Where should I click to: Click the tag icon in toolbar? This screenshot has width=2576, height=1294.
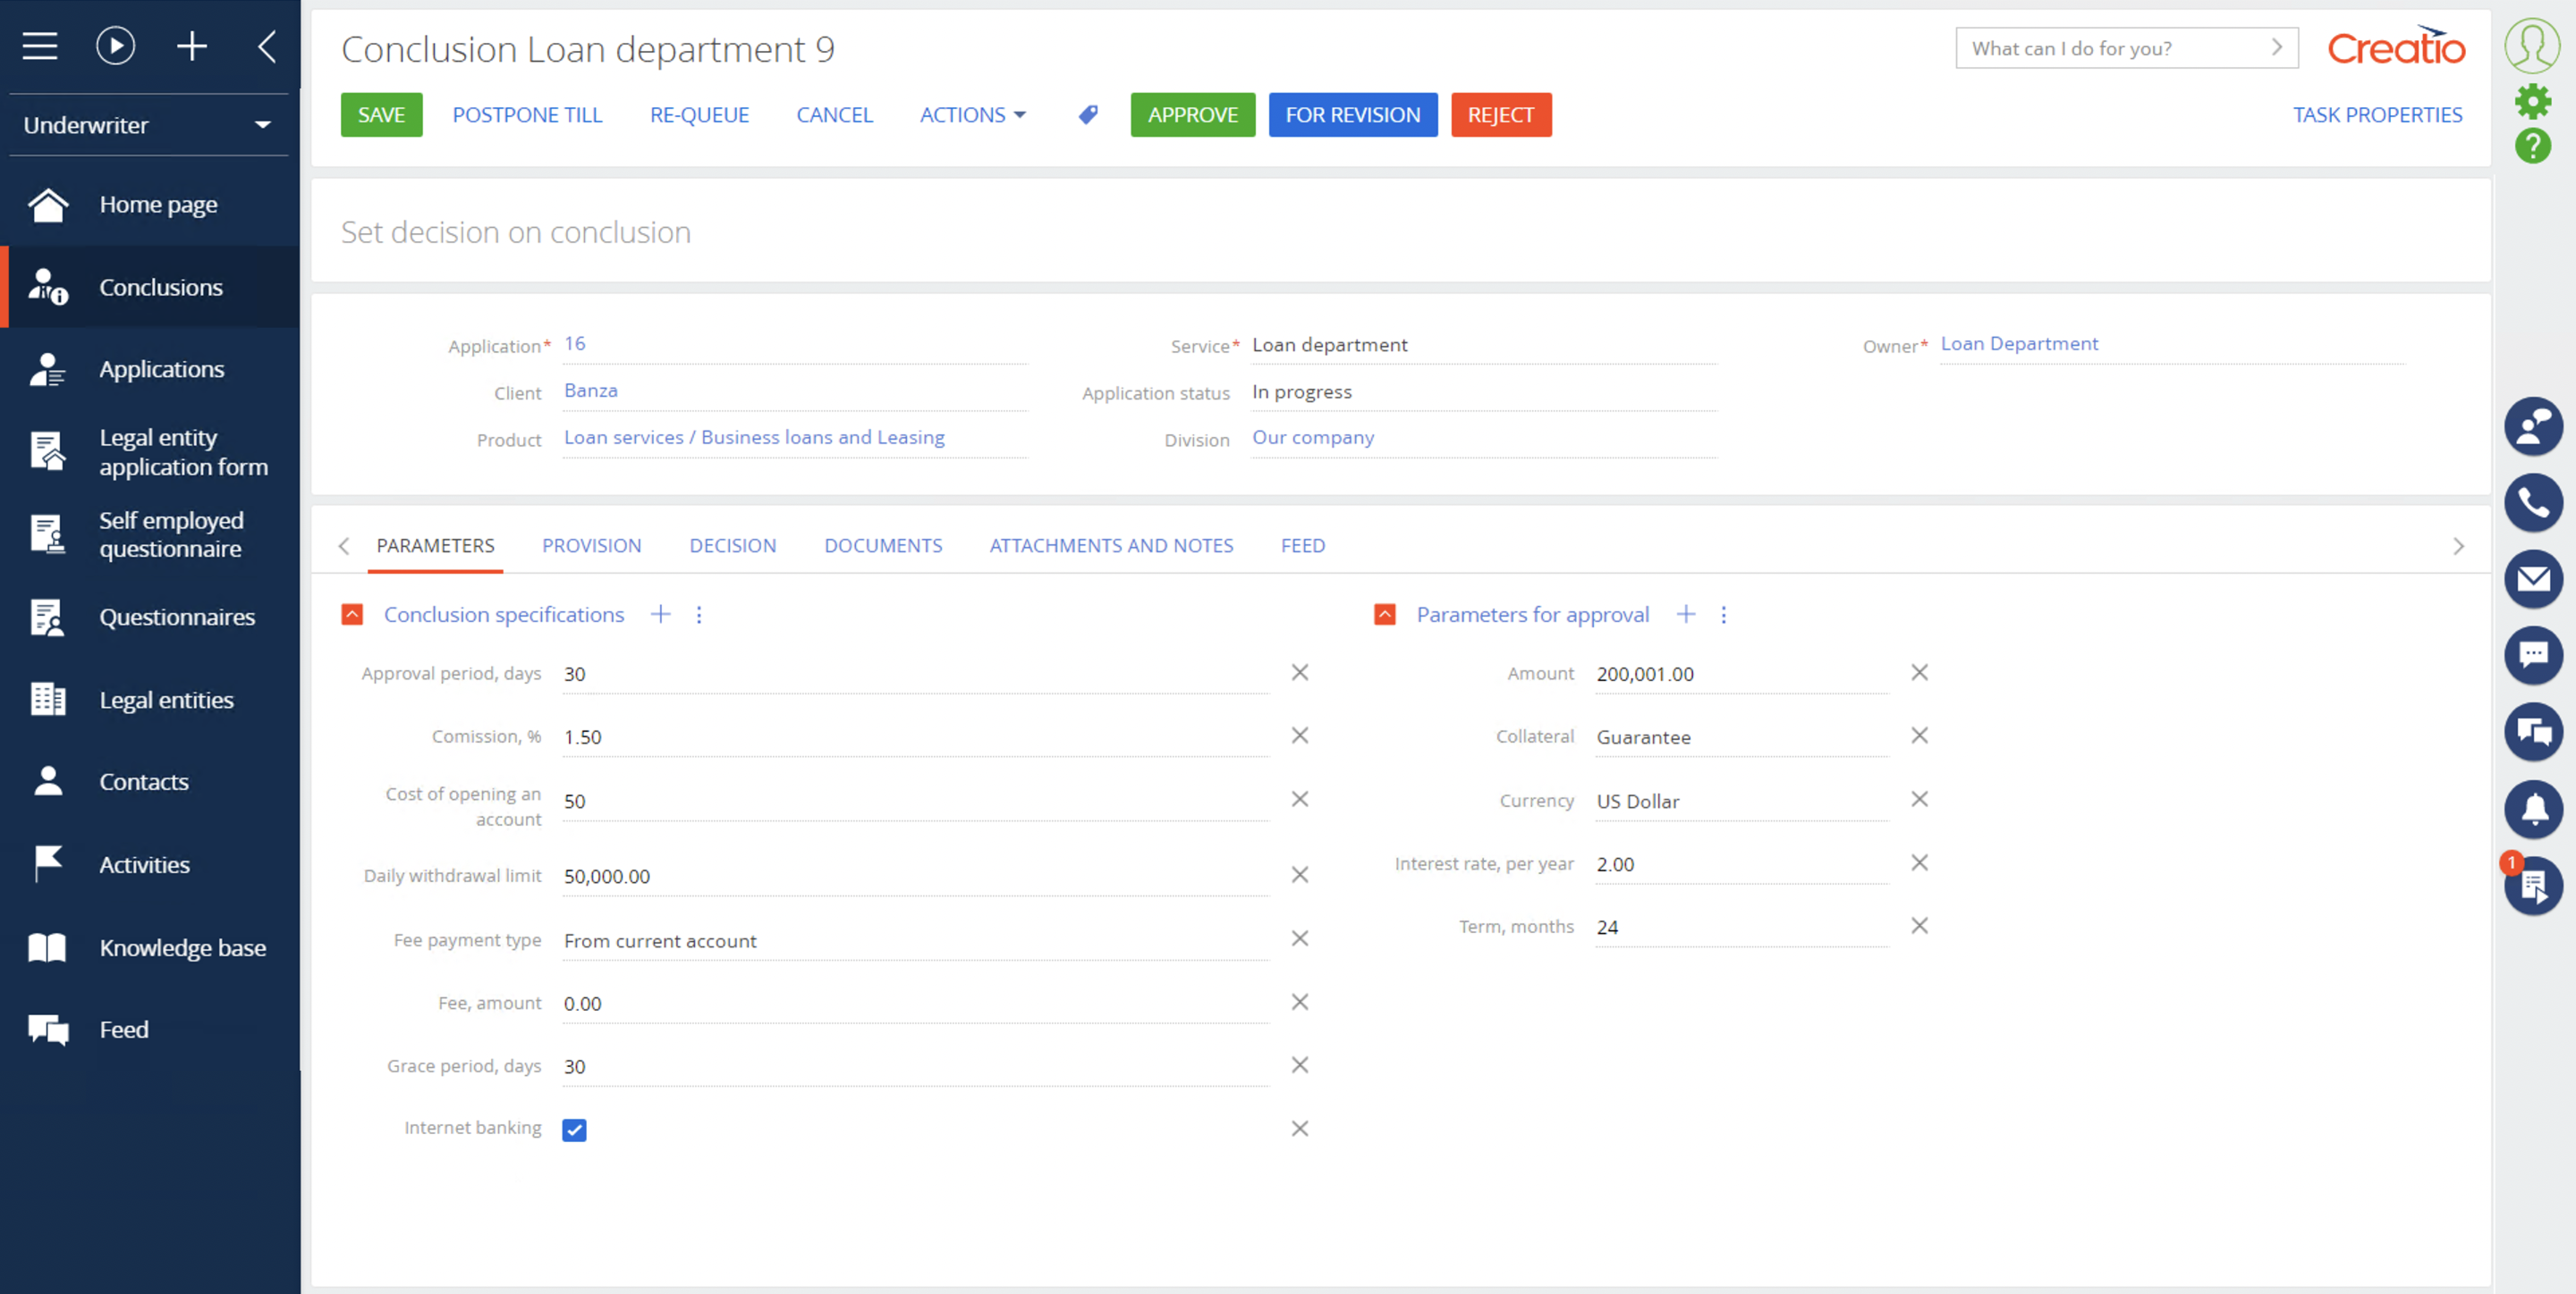[x=1088, y=115]
